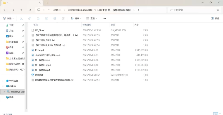Click the 新建 new item button
This screenshot has width=223, height=115.
point(8,18)
